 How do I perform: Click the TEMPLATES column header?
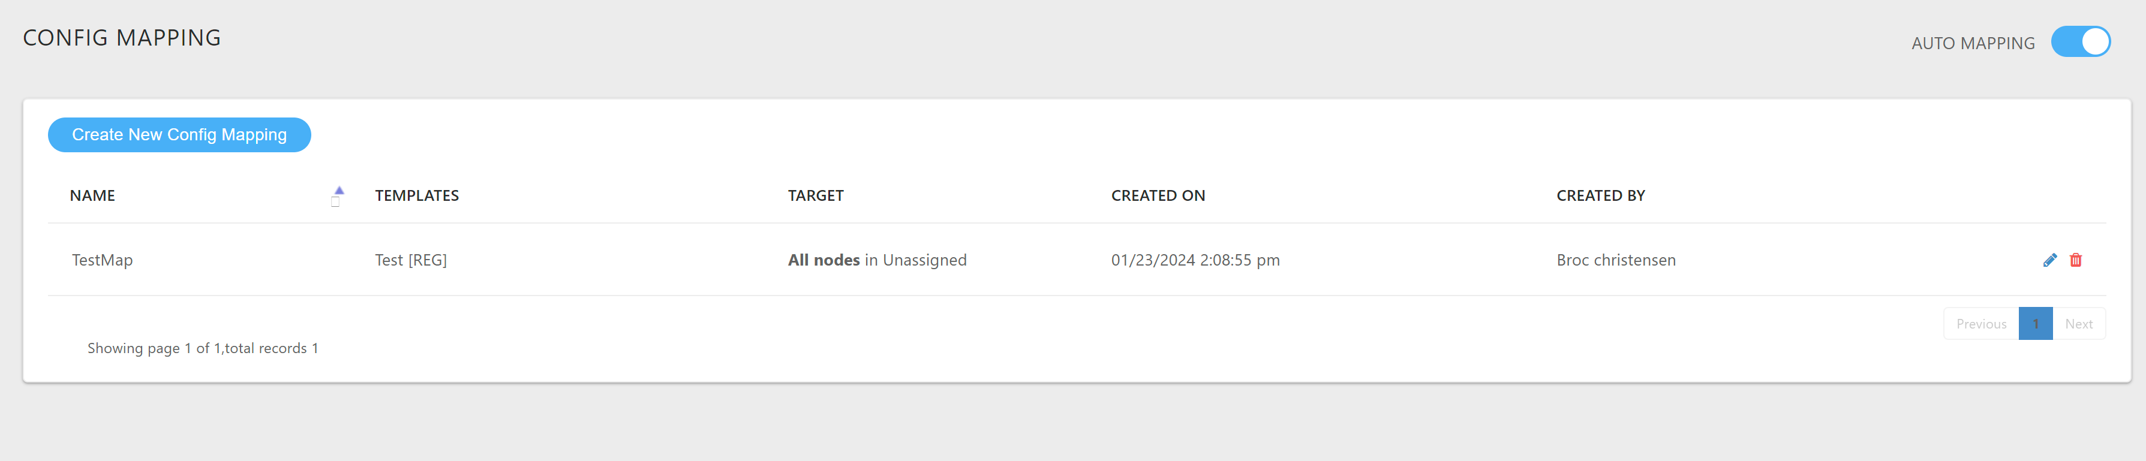(x=416, y=195)
